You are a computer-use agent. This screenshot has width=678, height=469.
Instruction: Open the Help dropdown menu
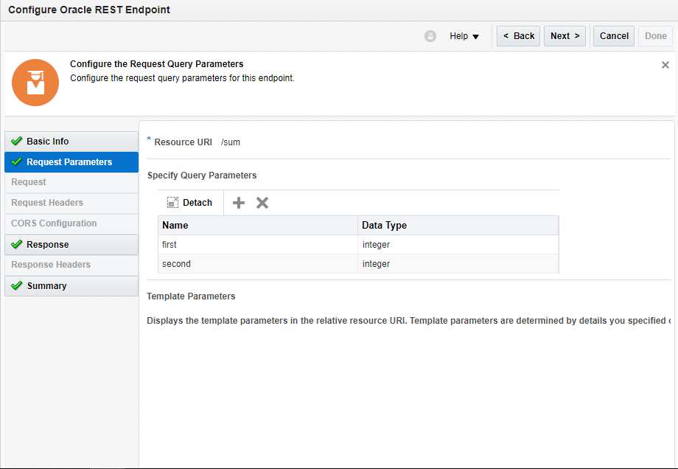tap(464, 36)
